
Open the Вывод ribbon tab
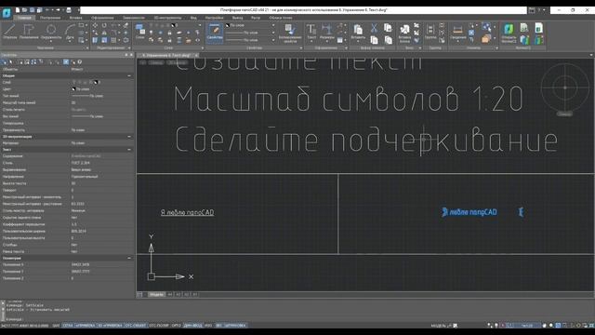click(237, 18)
